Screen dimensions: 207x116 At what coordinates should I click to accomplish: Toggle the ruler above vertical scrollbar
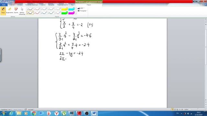(x=206, y=20)
